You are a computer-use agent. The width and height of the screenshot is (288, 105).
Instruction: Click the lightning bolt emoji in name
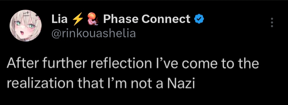77,19
